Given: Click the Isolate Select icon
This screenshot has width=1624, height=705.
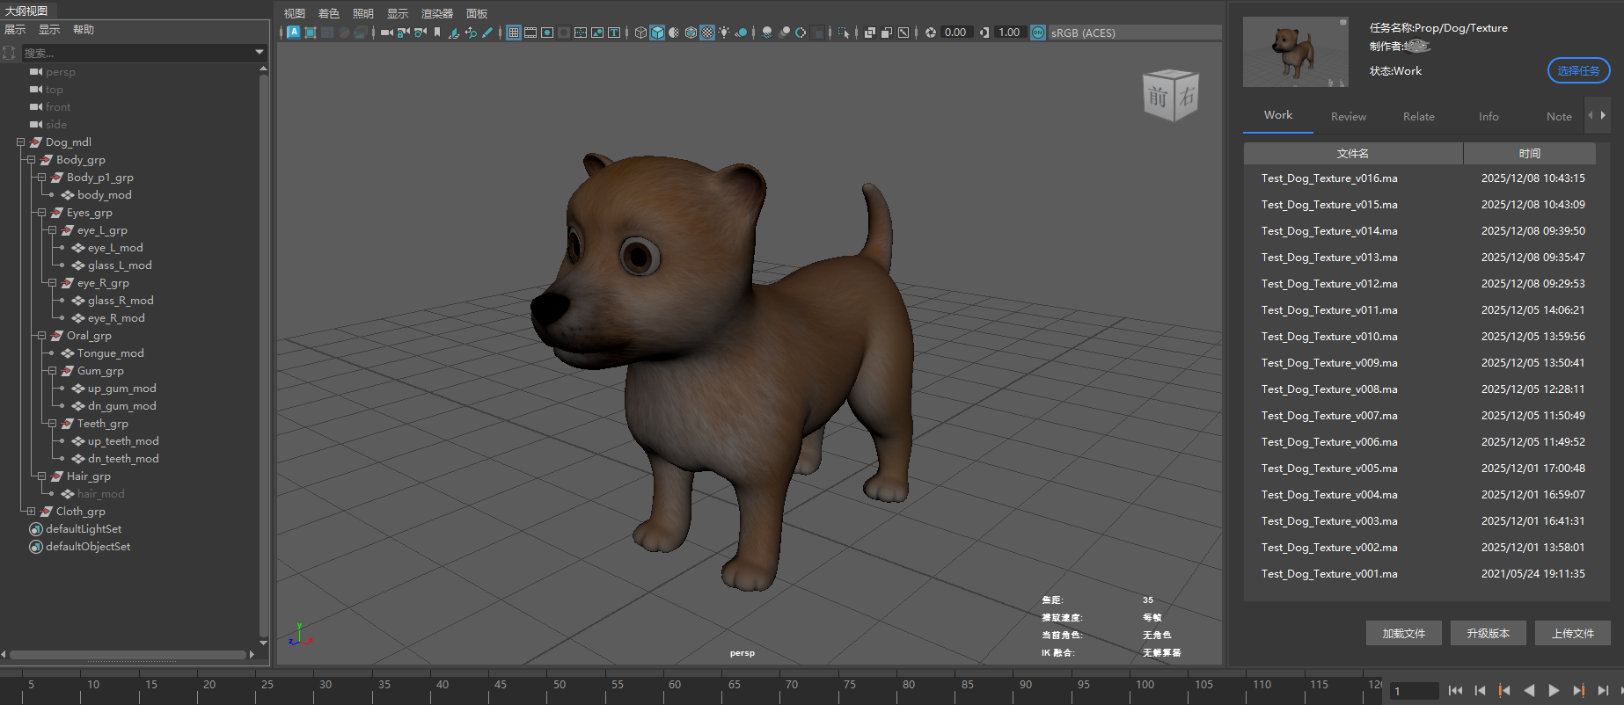Looking at the screenshot, I should coord(843,33).
